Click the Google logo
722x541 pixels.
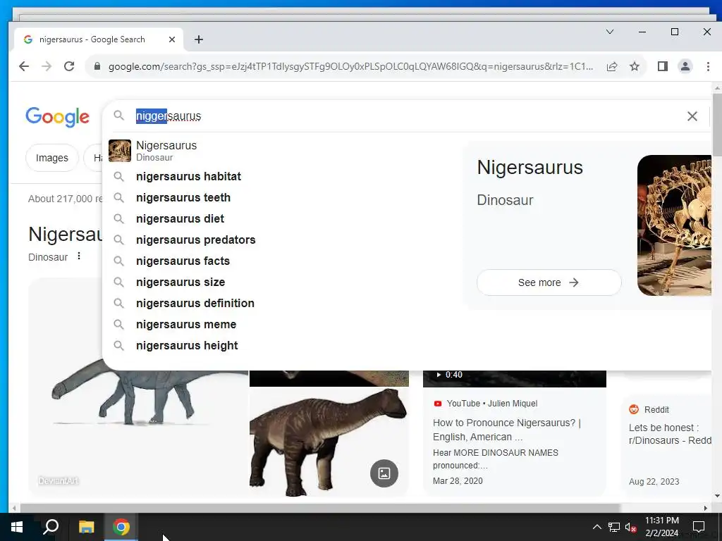click(x=58, y=117)
